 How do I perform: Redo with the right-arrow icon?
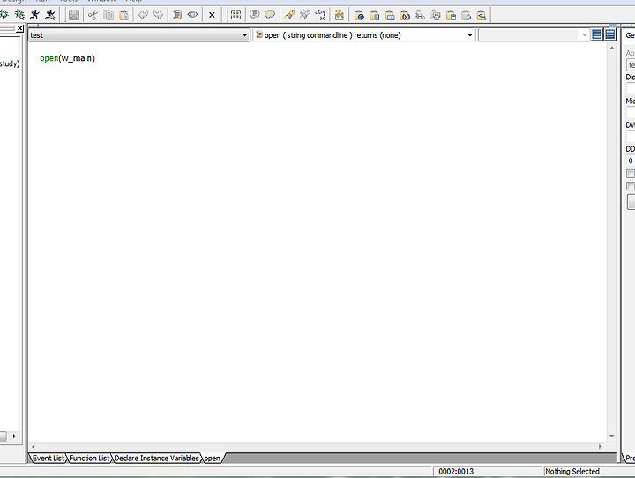pyautogui.click(x=159, y=15)
